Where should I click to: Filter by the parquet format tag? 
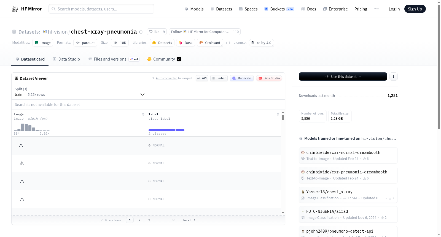pos(85,43)
